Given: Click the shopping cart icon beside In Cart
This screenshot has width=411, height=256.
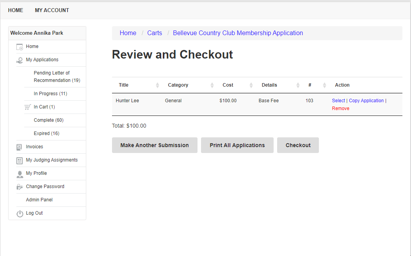Looking at the screenshot, I should (x=27, y=107).
